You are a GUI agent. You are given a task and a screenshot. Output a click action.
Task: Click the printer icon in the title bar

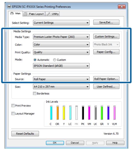click(9, 7)
